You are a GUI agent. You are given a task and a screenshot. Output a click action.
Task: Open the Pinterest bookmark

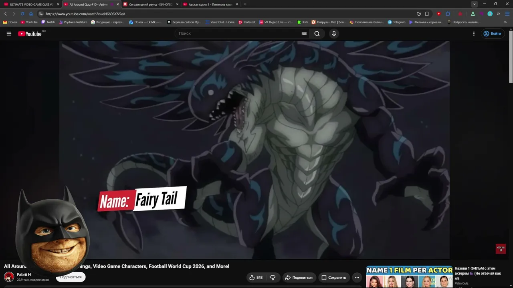pos(247,22)
